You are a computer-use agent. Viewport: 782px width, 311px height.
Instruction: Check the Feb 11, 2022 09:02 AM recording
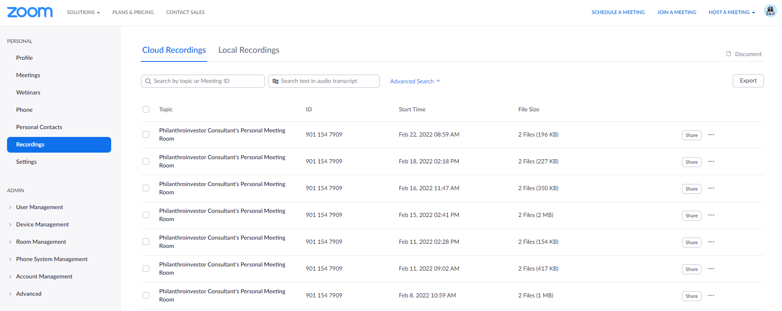coord(146,269)
